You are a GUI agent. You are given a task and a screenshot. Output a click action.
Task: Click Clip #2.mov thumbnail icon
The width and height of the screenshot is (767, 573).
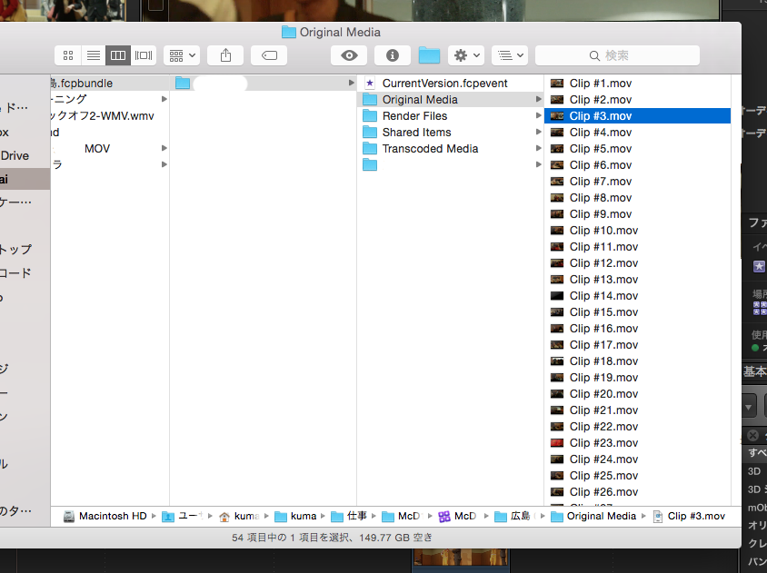pyautogui.click(x=557, y=100)
